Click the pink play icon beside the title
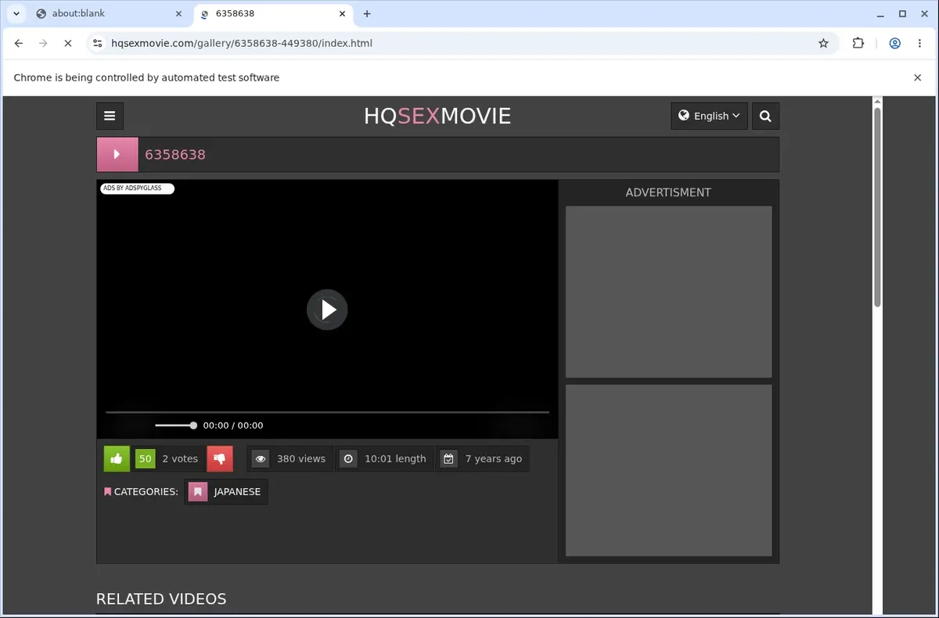 coord(117,154)
